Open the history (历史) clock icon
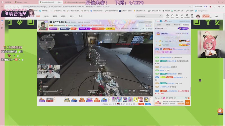 coord(167,16)
